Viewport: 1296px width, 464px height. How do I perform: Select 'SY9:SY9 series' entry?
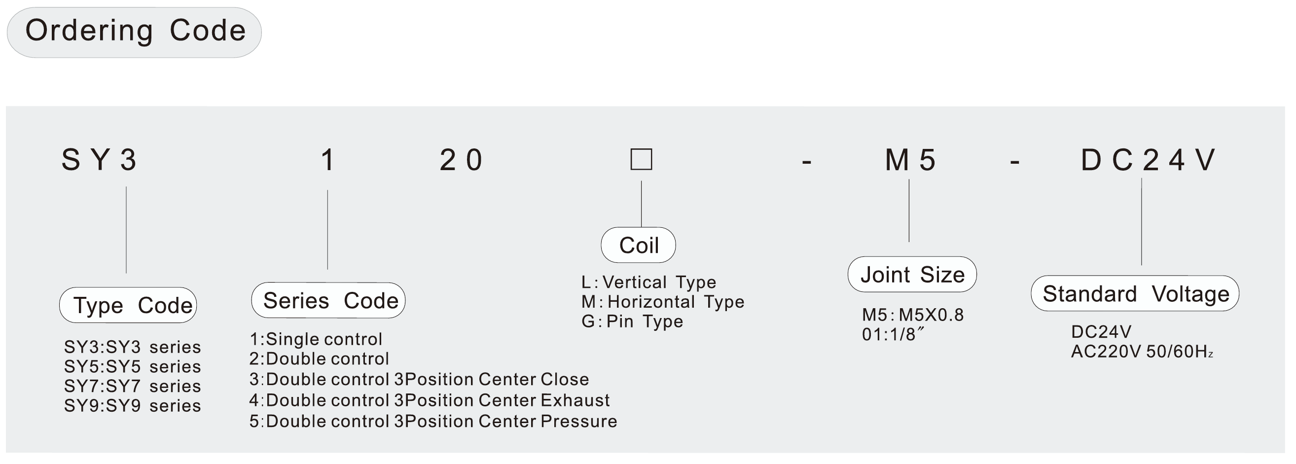point(132,406)
